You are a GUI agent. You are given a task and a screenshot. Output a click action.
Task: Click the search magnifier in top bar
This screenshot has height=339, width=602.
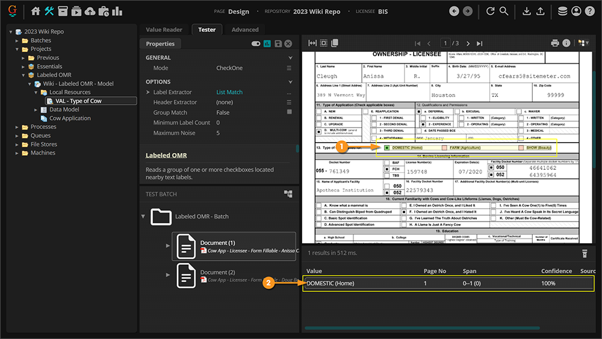[x=504, y=11]
